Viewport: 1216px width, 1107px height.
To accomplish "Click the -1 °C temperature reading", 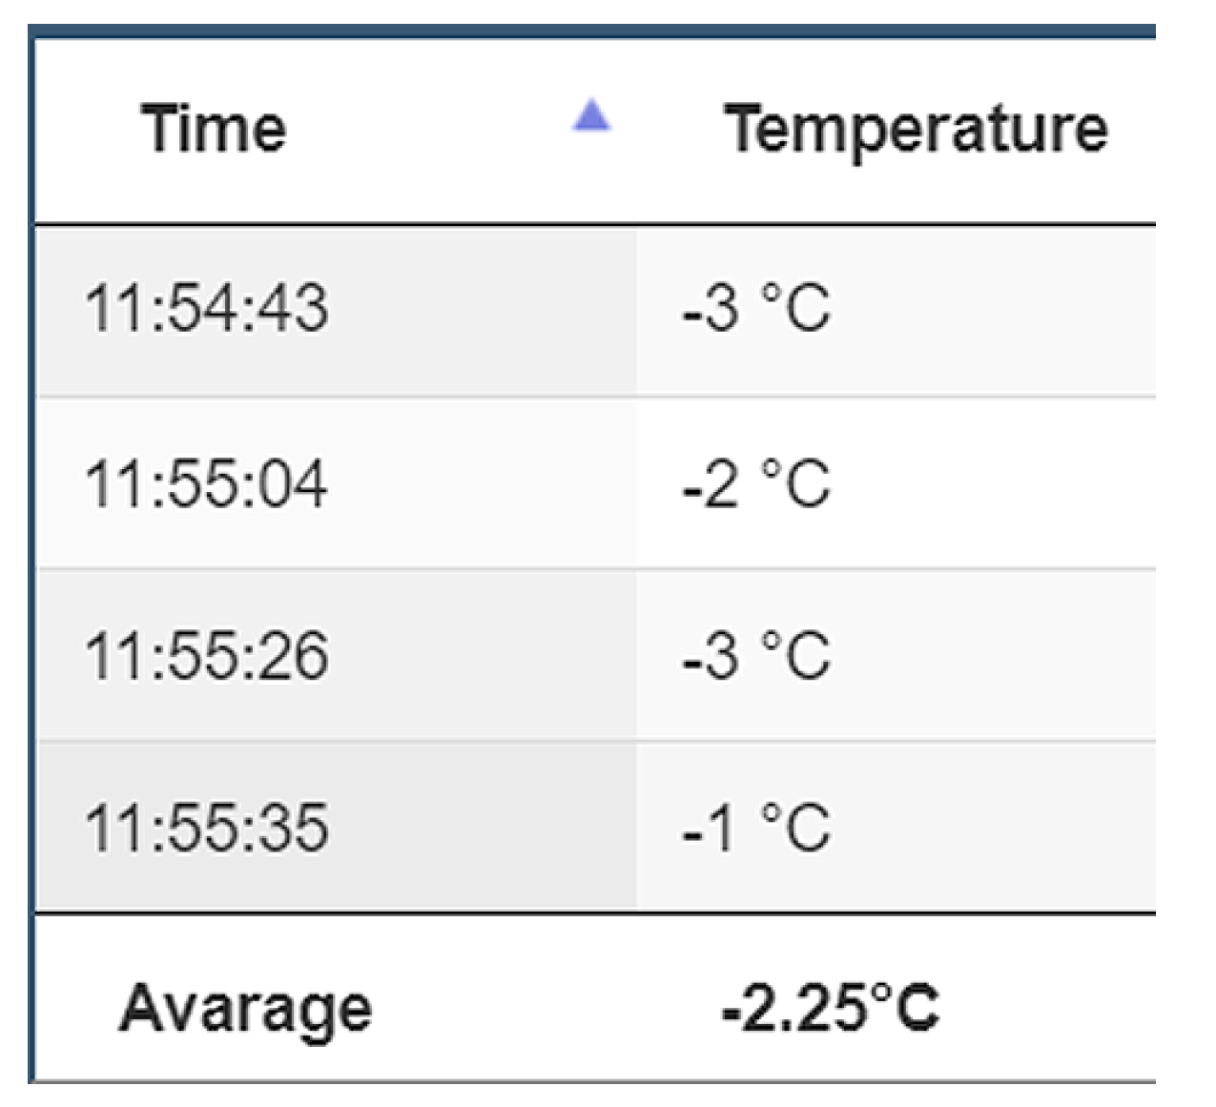I will 756,827.
